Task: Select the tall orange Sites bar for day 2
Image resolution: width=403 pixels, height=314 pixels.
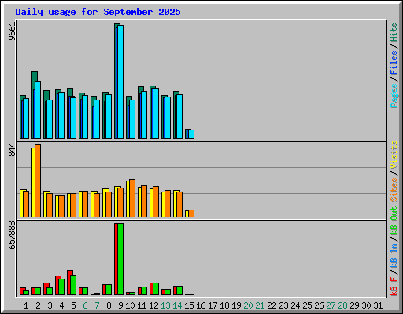Action: click(x=38, y=181)
